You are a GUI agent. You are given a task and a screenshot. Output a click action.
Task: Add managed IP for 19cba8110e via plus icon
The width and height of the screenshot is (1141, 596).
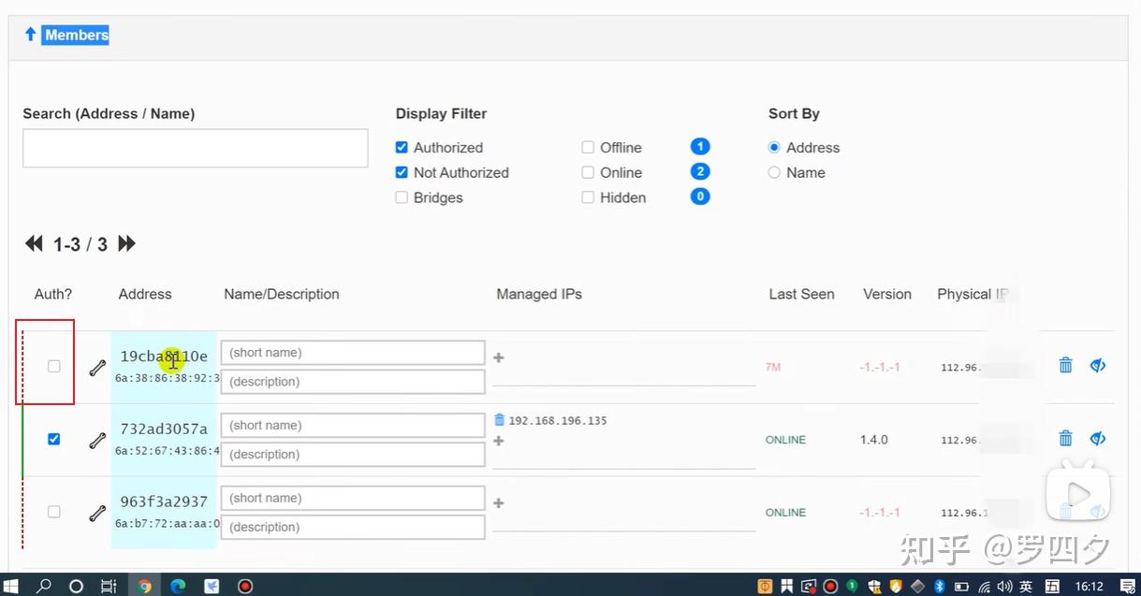click(x=498, y=357)
